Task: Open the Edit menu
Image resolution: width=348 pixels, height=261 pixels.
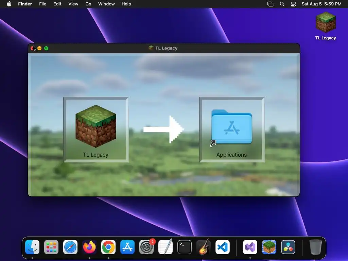Action: (x=57, y=4)
